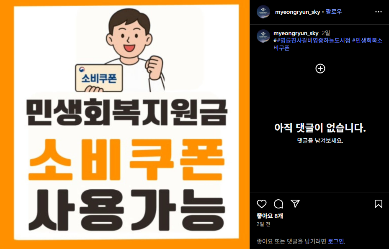View who liked via 좋아요 8개
The image size is (389, 249).
coord(270,216)
